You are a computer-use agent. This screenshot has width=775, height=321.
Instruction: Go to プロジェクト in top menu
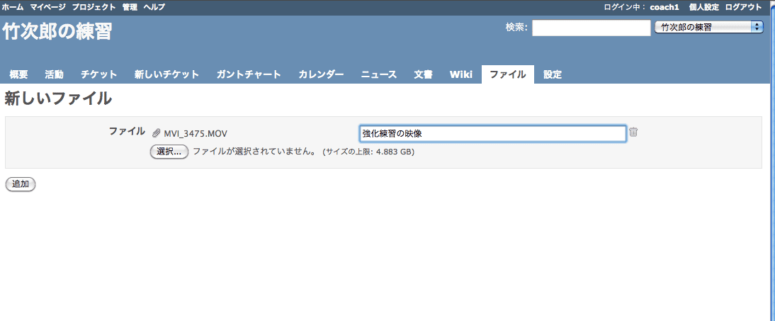click(94, 7)
